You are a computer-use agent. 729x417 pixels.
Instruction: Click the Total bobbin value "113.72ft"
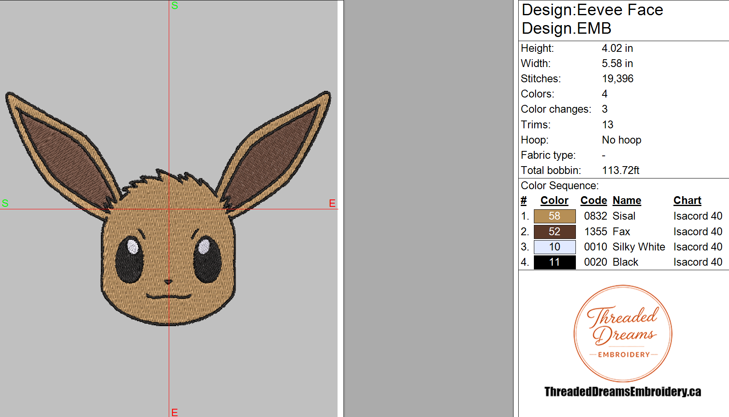click(x=621, y=170)
